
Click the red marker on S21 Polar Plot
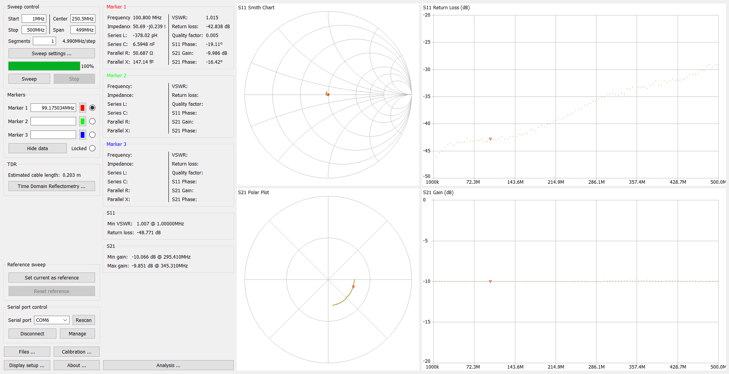pyautogui.click(x=353, y=287)
